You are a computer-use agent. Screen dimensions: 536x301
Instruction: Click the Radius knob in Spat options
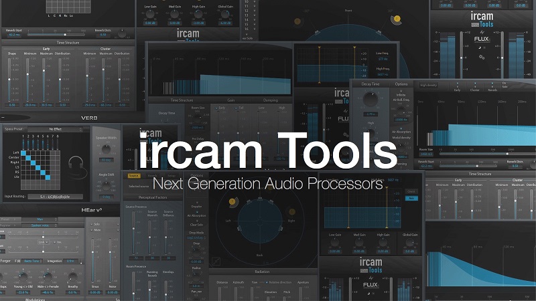point(196,277)
